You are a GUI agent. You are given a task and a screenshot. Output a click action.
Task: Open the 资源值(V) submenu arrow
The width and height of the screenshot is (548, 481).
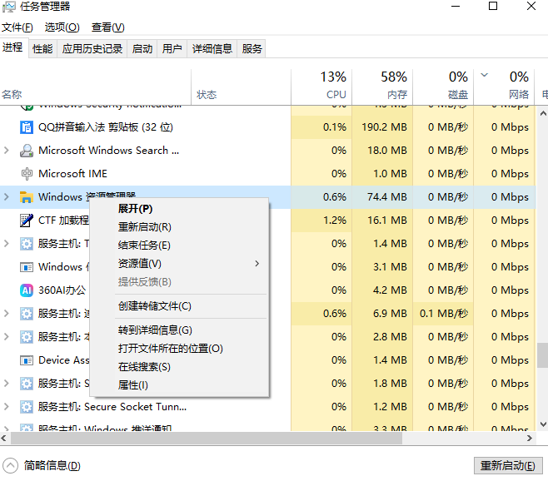click(x=257, y=264)
